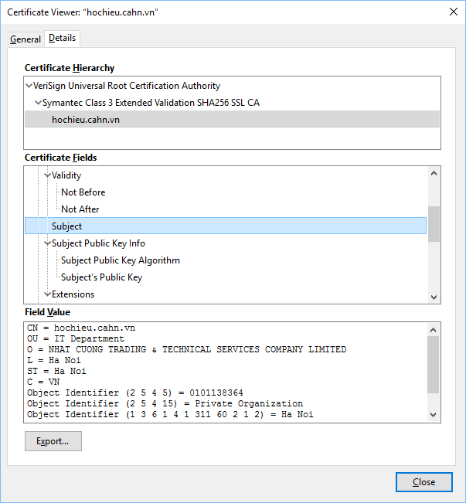Select the Not After field
466x503 pixels.
coord(80,209)
